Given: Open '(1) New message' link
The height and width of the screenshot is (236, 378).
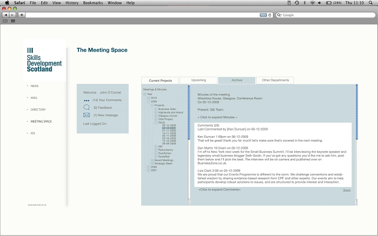Looking at the screenshot, I should 106,115.
